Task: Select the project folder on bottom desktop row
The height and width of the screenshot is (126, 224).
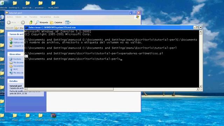Action: click(x=28, y=117)
